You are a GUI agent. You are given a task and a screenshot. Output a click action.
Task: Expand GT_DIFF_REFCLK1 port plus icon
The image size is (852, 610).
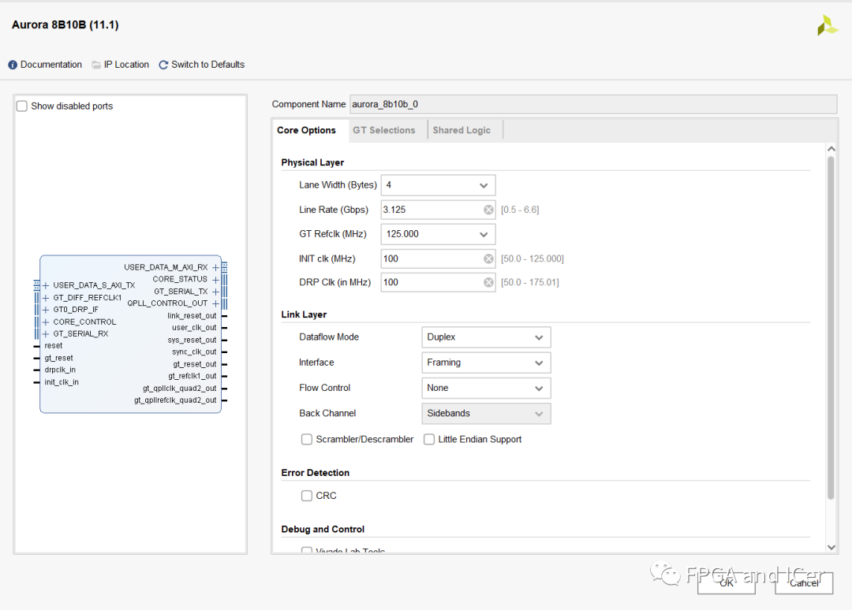[46, 298]
